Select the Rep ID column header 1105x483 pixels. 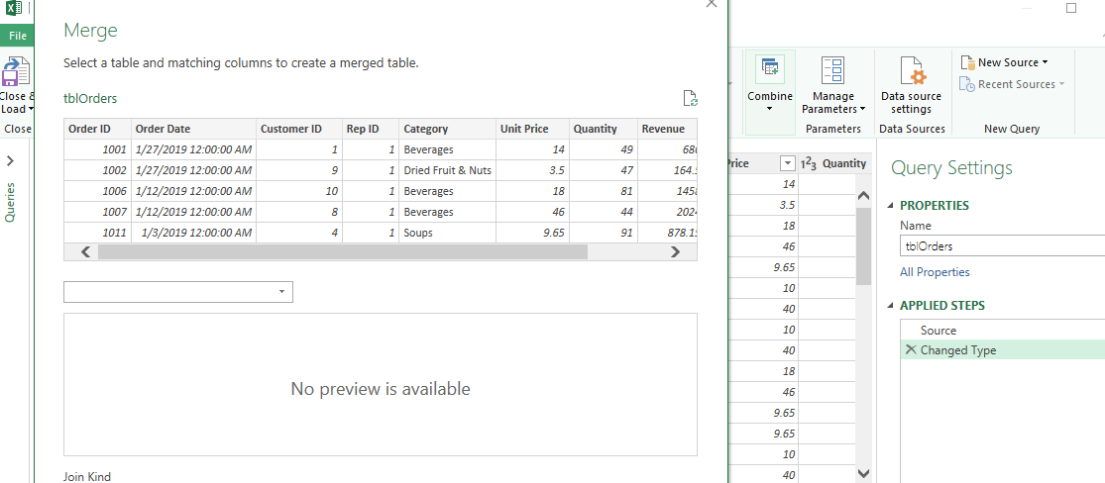click(371, 129)
